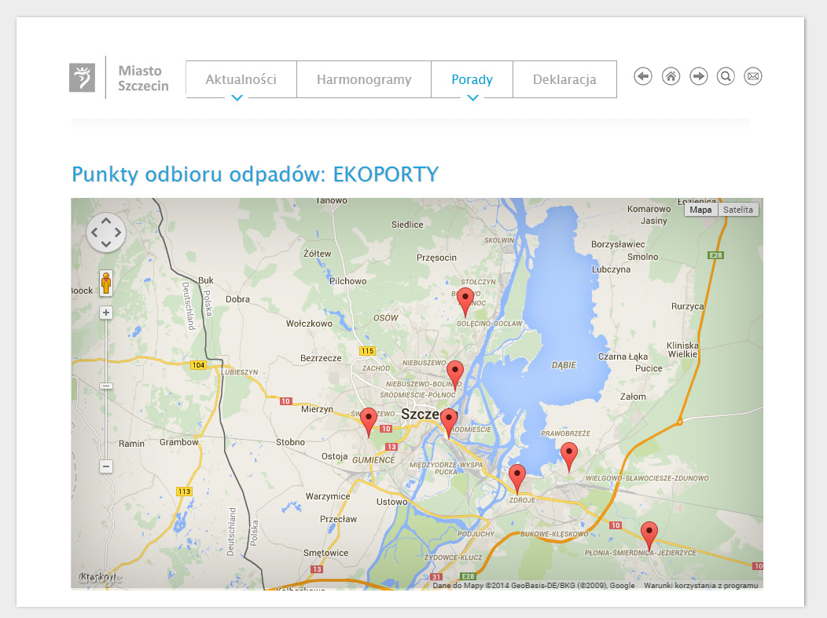Click the Punkty odbioru odpadów: EKOPORTY heading
Screen dimensions: 827x618
[x=255, y=174]
